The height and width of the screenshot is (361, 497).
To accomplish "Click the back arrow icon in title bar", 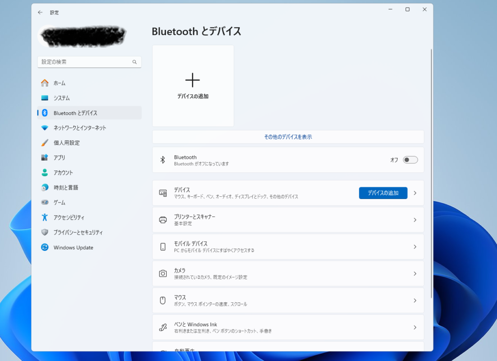I will coord(40,12).
